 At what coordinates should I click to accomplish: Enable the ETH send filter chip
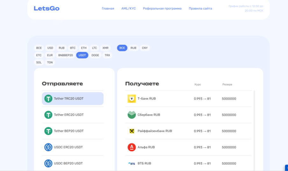tap(84, 48)
